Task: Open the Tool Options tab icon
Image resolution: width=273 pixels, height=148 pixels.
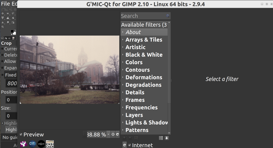Action: [x=2, y=38]
